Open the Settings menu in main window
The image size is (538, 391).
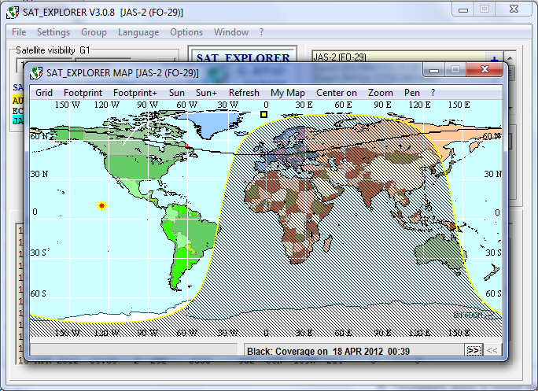click(x=53, y=32)
